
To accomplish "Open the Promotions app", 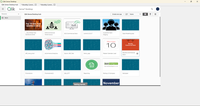I will point(33,67).
